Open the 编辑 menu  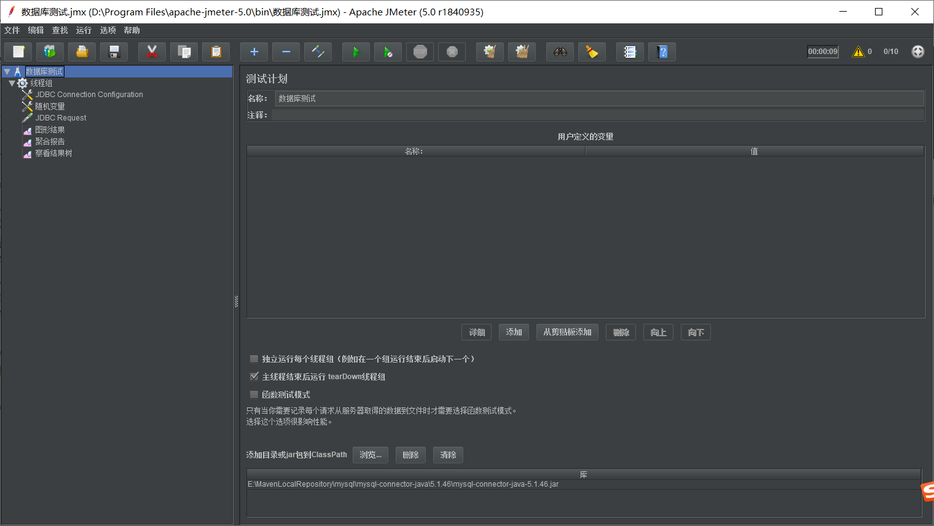click(36, 30)
